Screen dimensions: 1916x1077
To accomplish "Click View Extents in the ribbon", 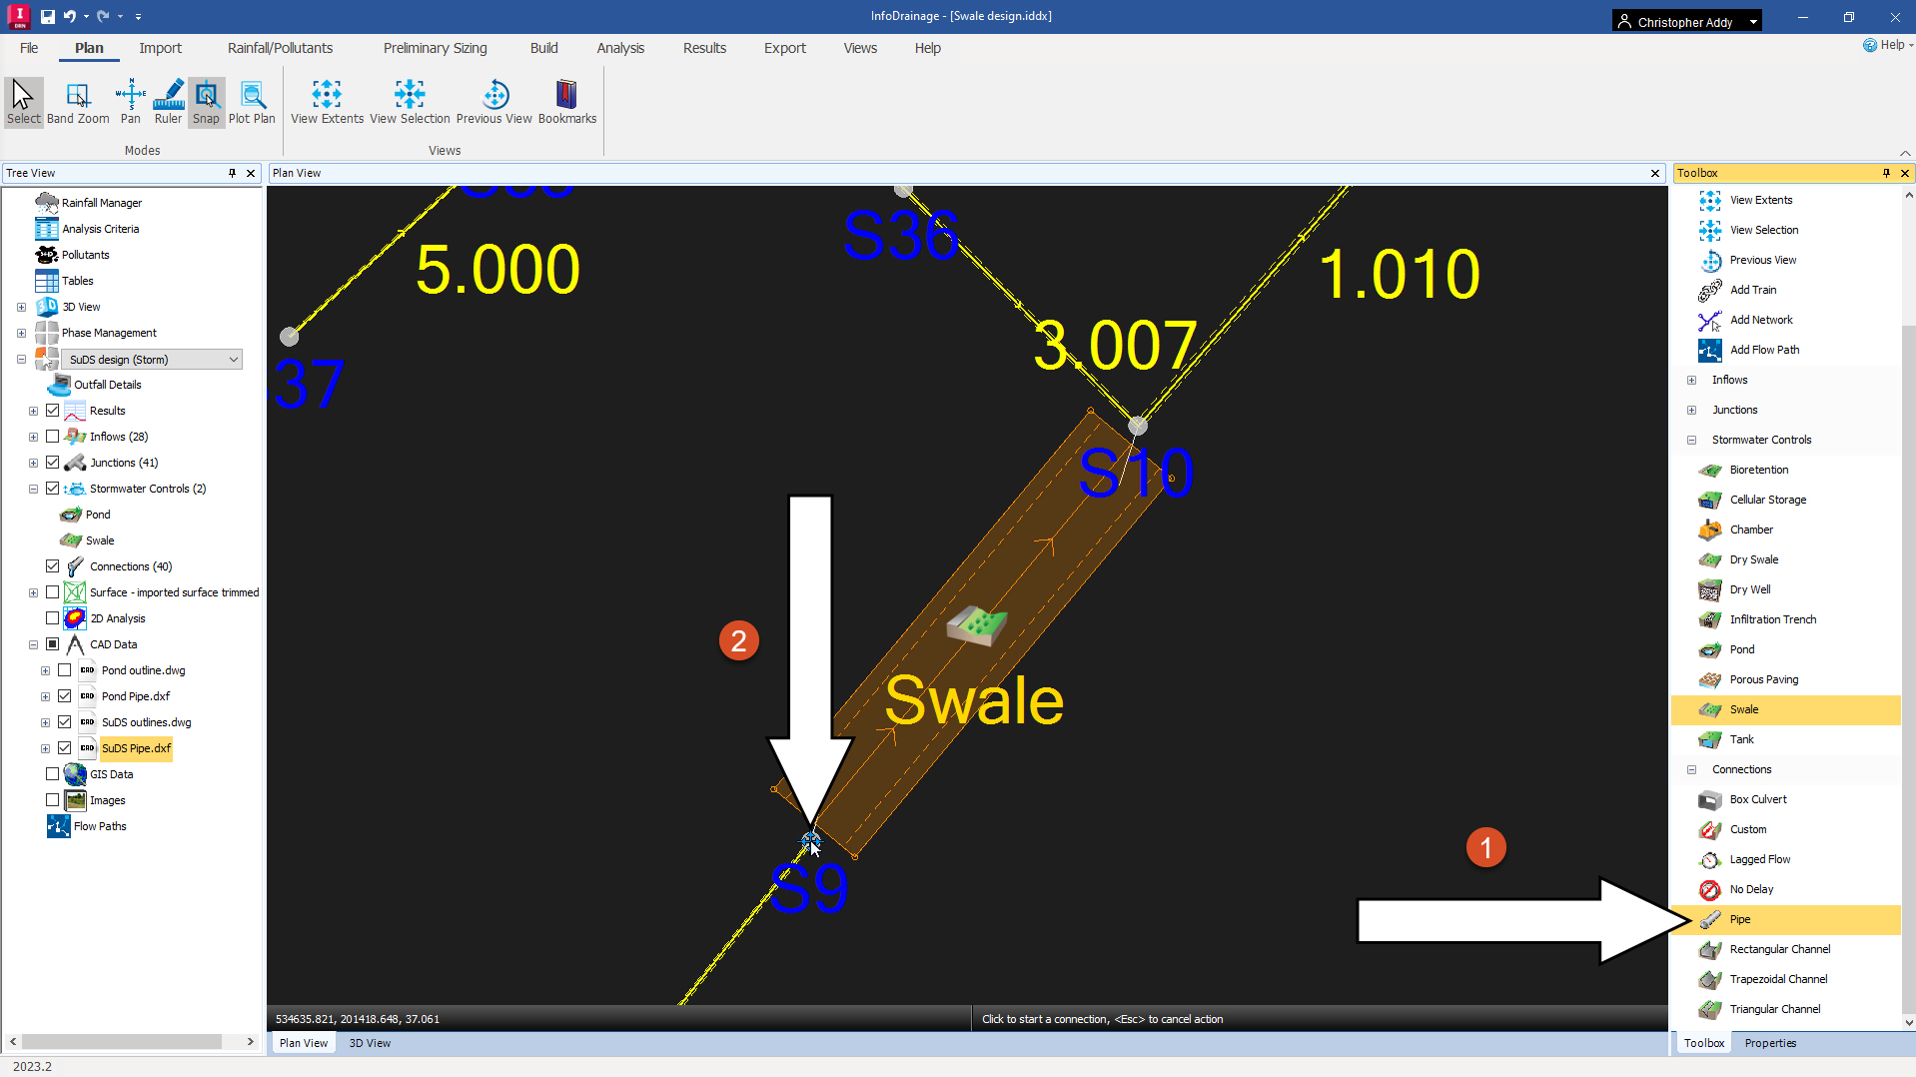I will pos(327,102).
